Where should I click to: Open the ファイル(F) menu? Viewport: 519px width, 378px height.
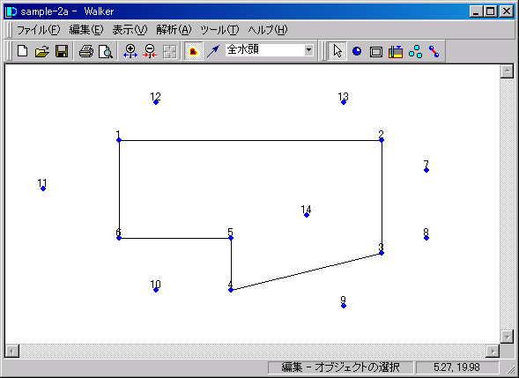39,30
